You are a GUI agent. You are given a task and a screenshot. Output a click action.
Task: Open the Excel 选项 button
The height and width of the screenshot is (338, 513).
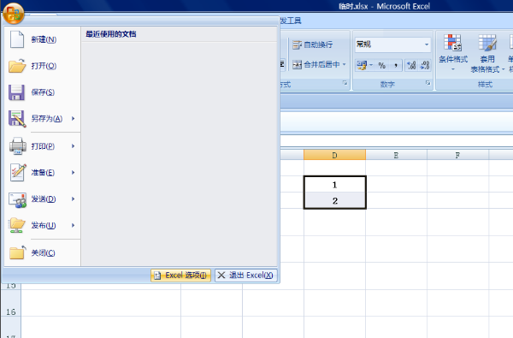tap(180, 276)
